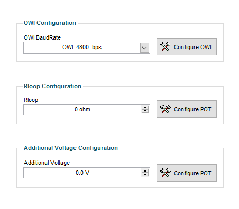Select the OWI_4800_bps combo box
This screenshot has height=209, width=239.
pyautogui.click(x=87, y=47)
